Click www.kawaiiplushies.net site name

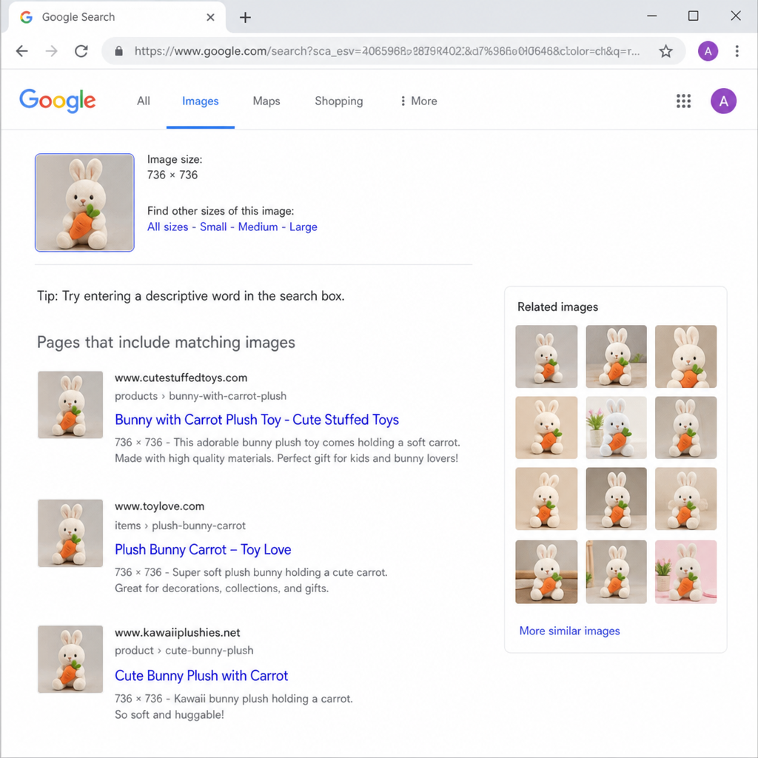178,632
